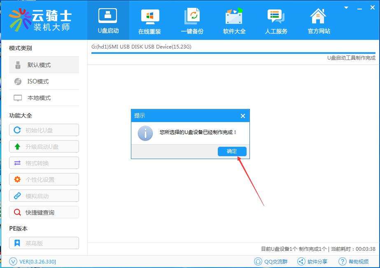Close the 提示 dialog with X
This screenshot has height=268, width=380.
click(x=243, y=116)
